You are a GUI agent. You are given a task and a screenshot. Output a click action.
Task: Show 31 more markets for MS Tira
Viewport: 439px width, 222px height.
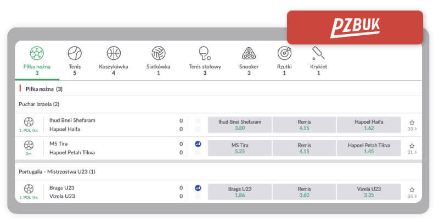(x=412, y=152)
